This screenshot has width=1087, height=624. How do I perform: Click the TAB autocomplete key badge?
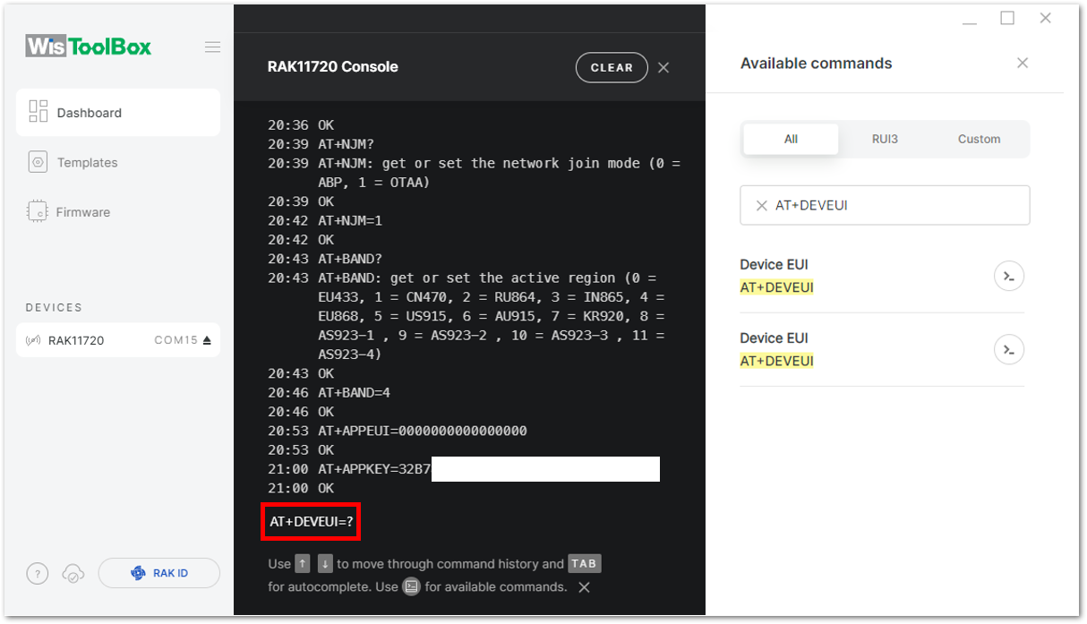(584, 564)
